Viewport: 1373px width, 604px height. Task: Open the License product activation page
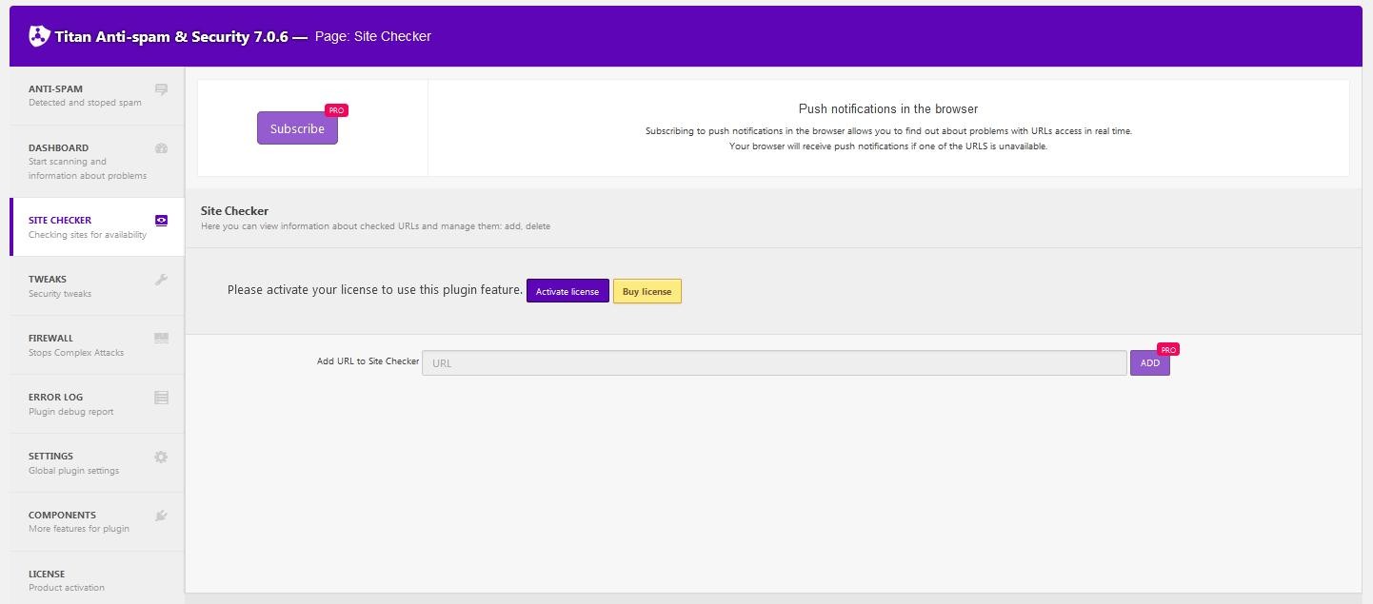pos(97,578)
